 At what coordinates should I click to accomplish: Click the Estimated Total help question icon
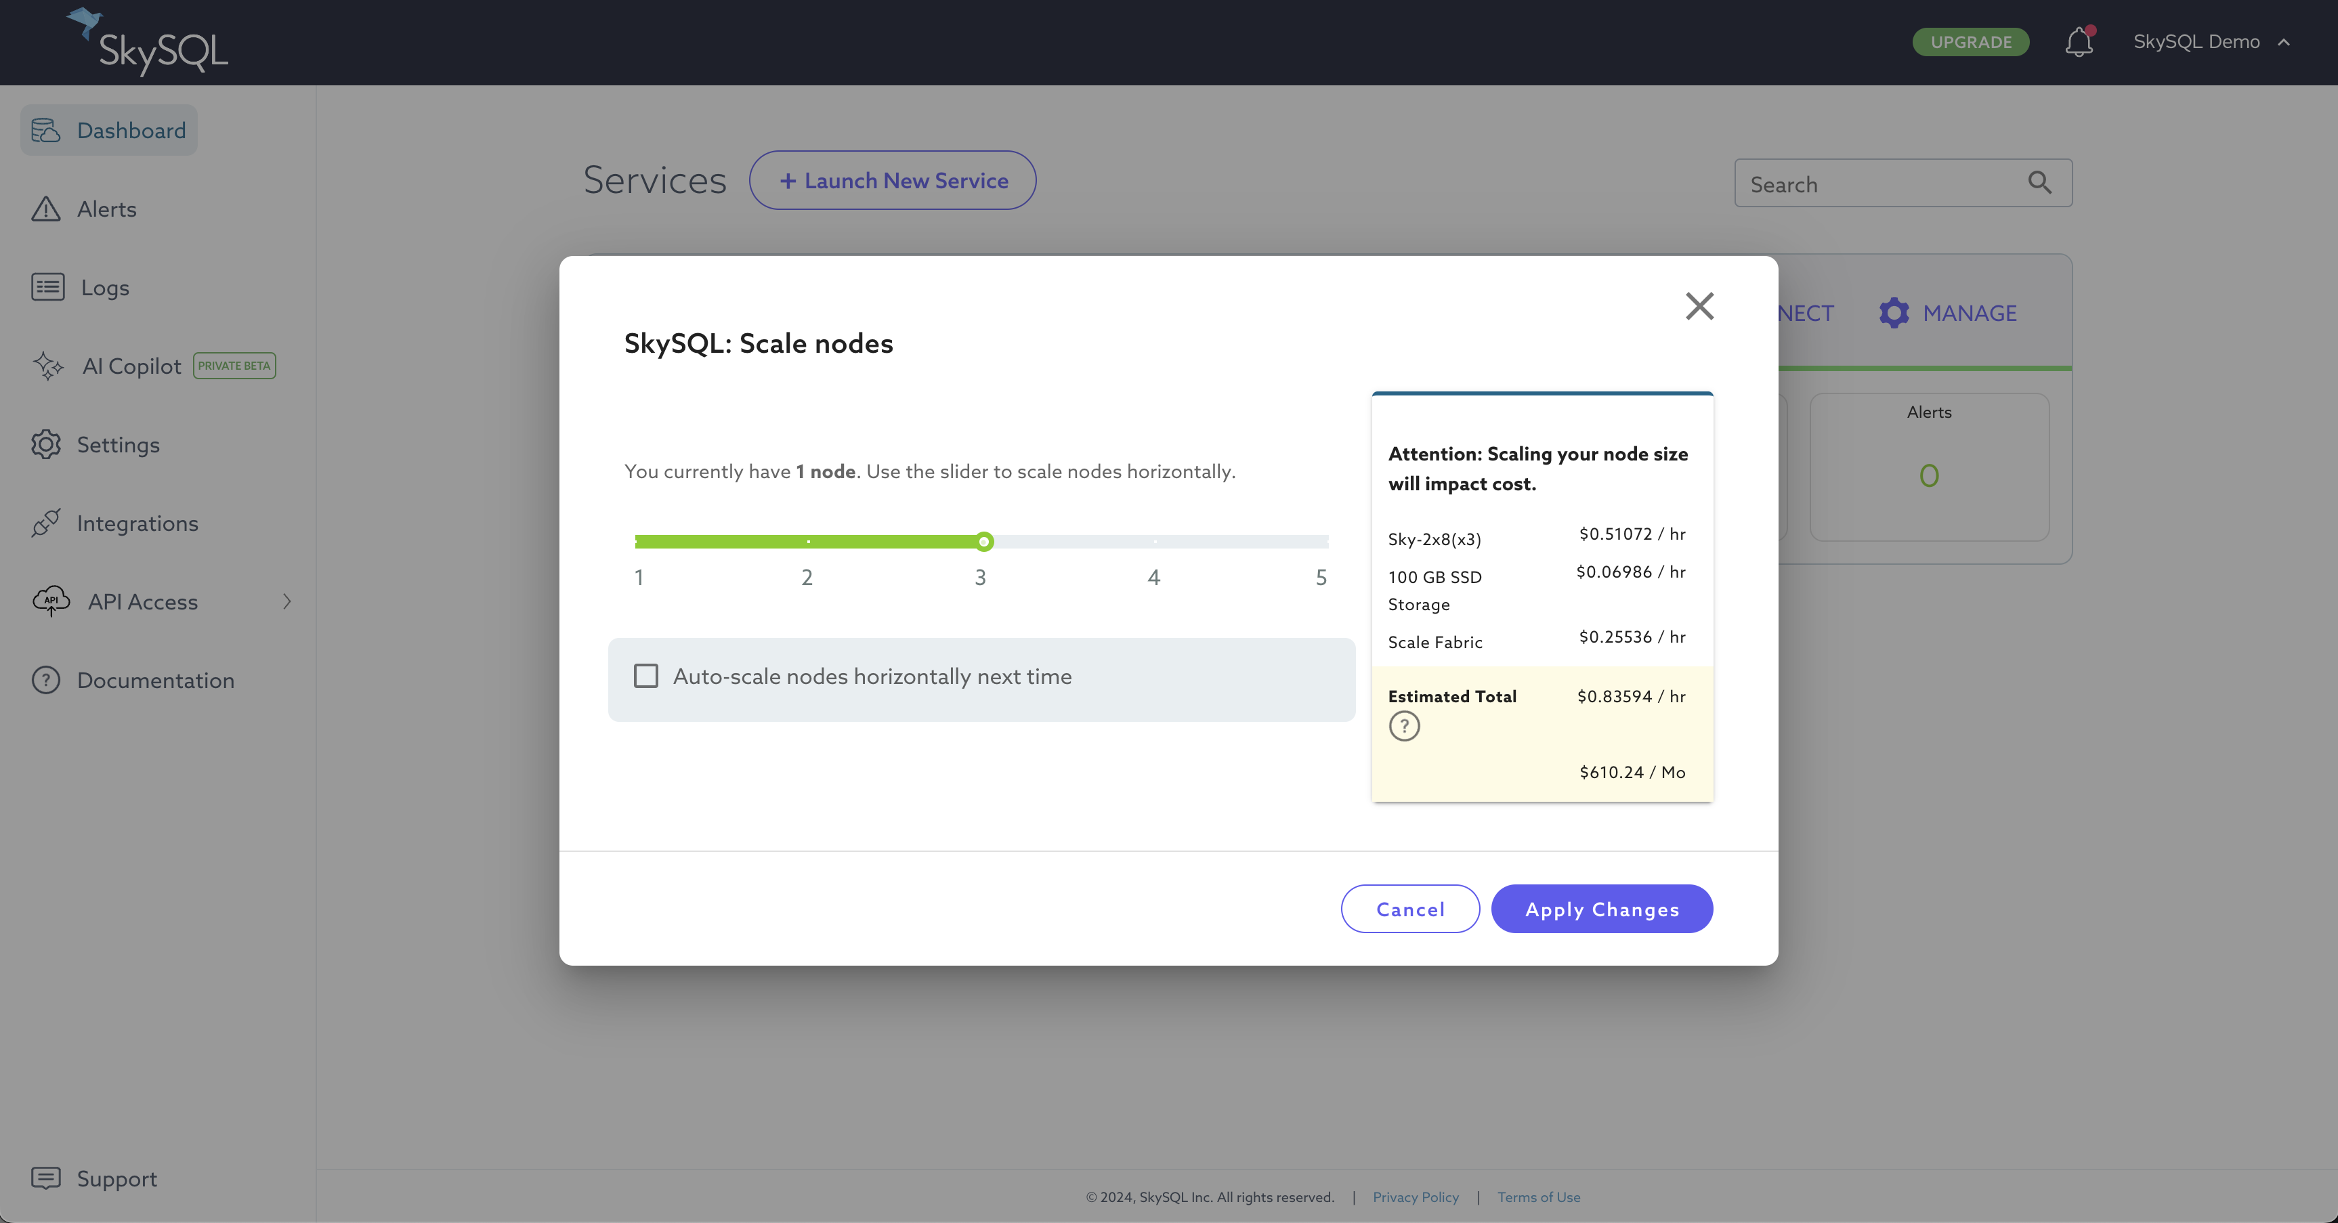pos(1404,726)
